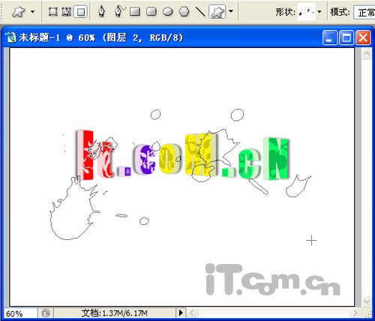Select the Polygon tool
This screenshot has width=375, height=321.
(184, 11)
